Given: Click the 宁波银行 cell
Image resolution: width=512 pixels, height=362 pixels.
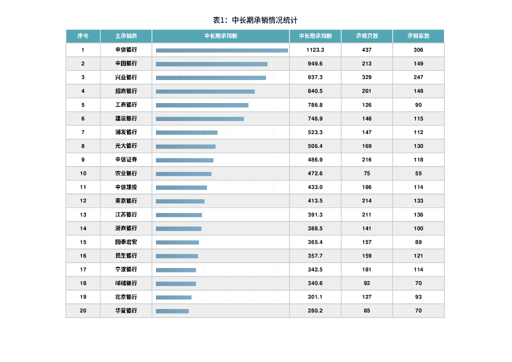Looking at the screenshot, I should click(x=126, y=269).
